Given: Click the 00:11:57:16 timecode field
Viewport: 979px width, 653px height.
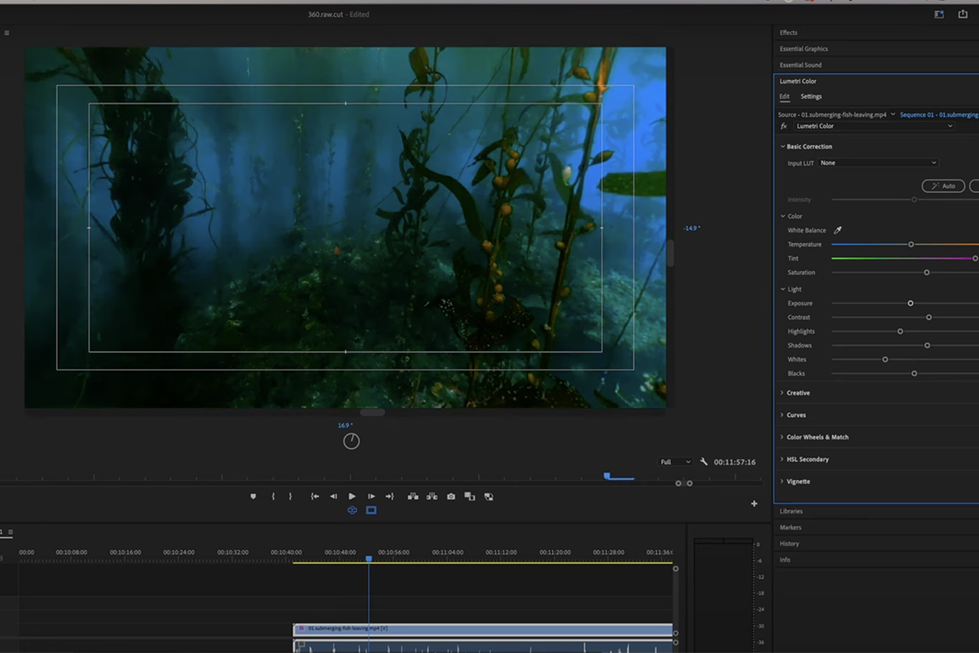Looking at the screenshot, I should tap(734, 462).
